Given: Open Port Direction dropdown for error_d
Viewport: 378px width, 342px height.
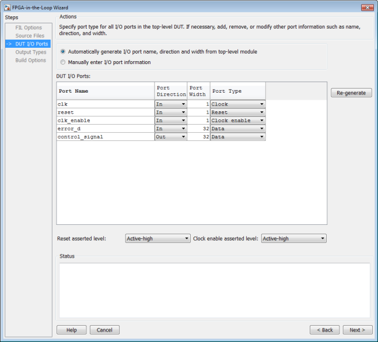Looking at the screenshot, I should tap(171, 129).
